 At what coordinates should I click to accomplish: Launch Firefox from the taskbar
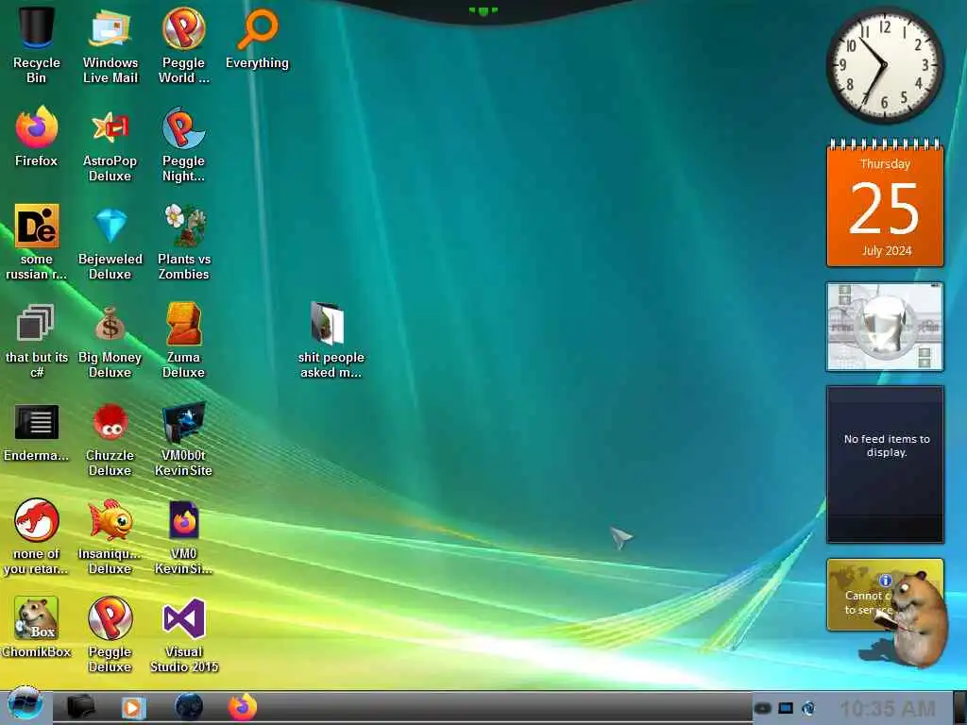pyautogui.click(x=243, y=706)
